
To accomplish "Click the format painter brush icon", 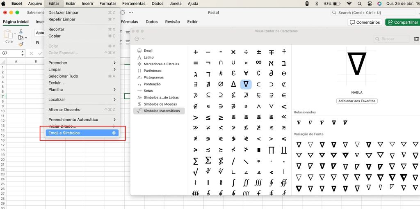I will [x=21, y=44].
